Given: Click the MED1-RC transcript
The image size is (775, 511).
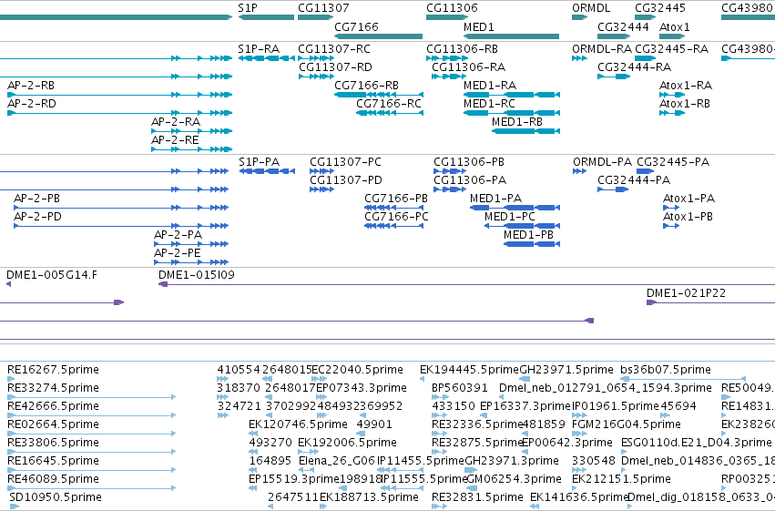Looking at the screenshot, I should click(489, 103).
